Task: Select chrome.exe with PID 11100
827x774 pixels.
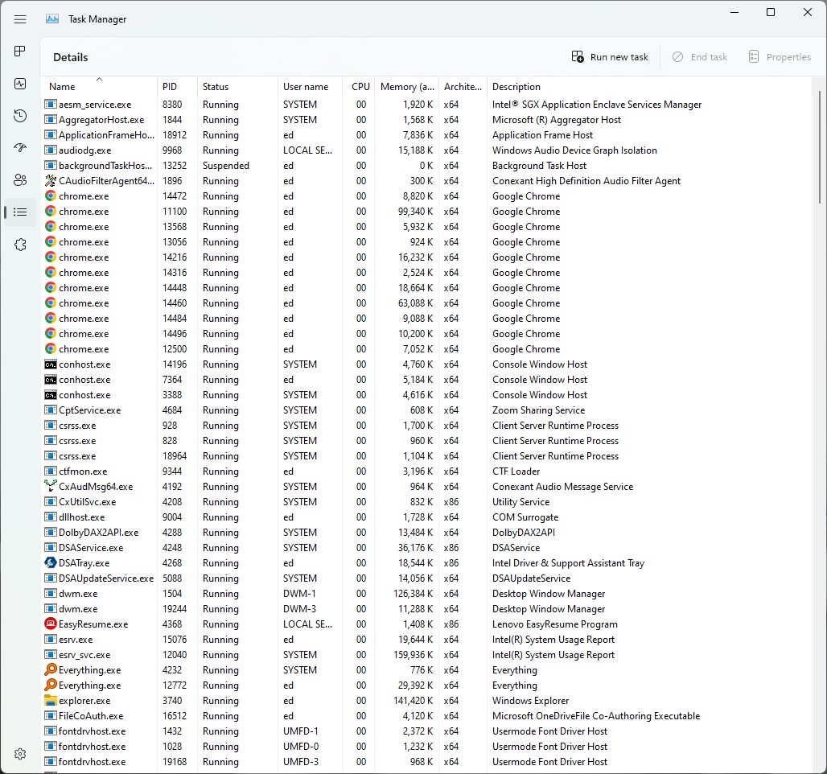Action: click(x=426, y=212)
